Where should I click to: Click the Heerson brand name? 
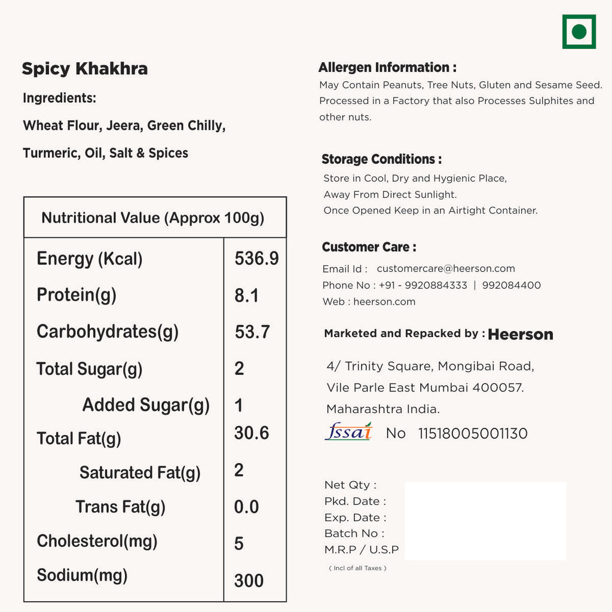pos(521,335)
